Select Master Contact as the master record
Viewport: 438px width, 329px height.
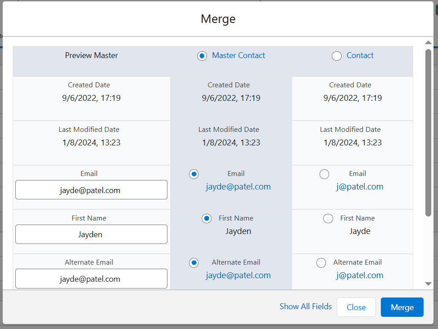[202, 56]
